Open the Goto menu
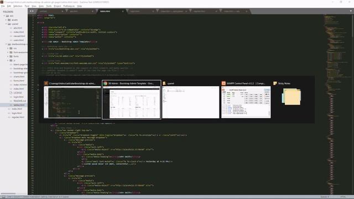This screenshot has height=199, width=354. [41, 6]
